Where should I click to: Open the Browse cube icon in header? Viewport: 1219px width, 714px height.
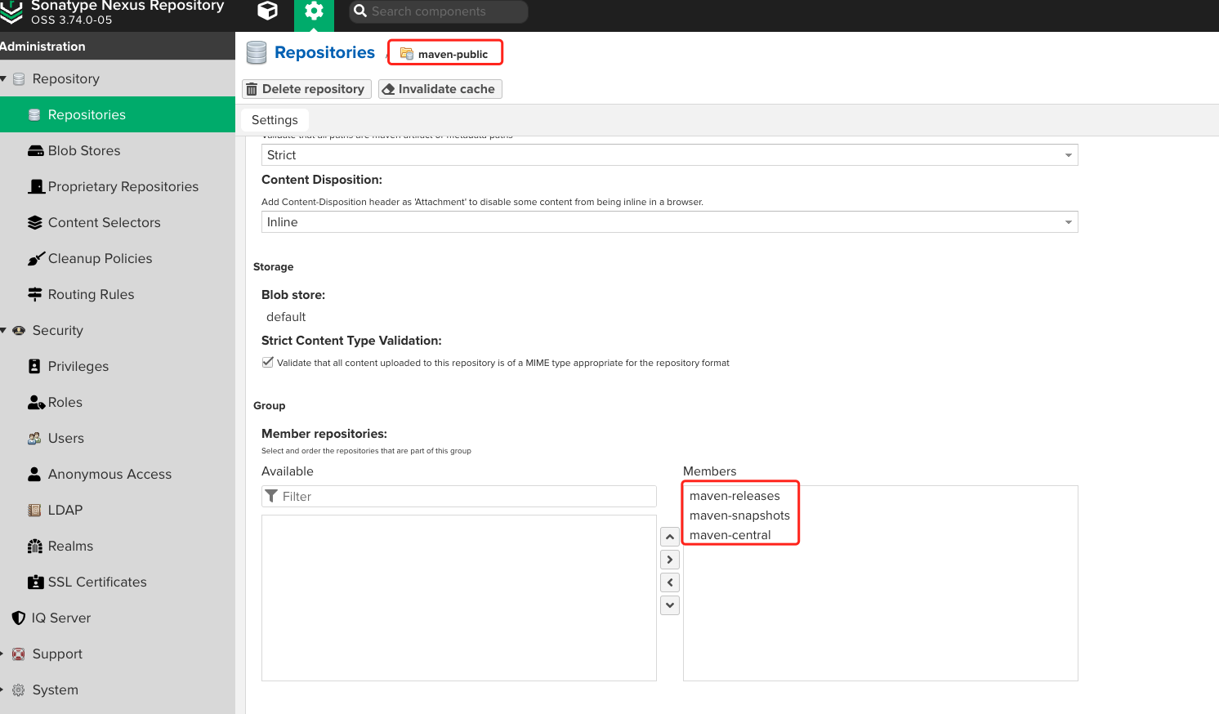267,11
